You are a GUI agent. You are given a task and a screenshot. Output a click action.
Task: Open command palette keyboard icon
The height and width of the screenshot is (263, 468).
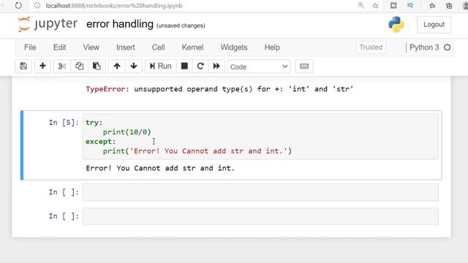click(304, 66)
